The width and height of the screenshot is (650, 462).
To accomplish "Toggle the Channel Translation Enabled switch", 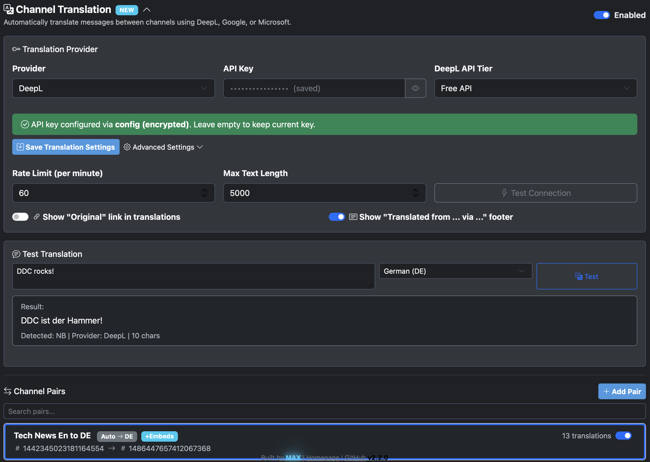I will 601,15.
